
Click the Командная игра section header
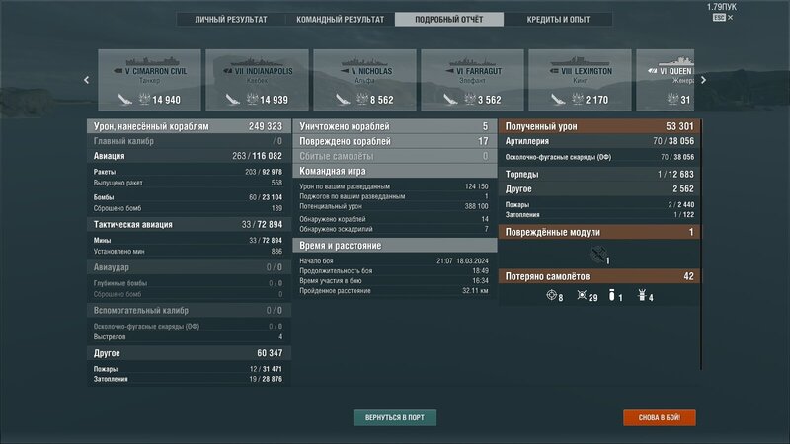(394, 171)
